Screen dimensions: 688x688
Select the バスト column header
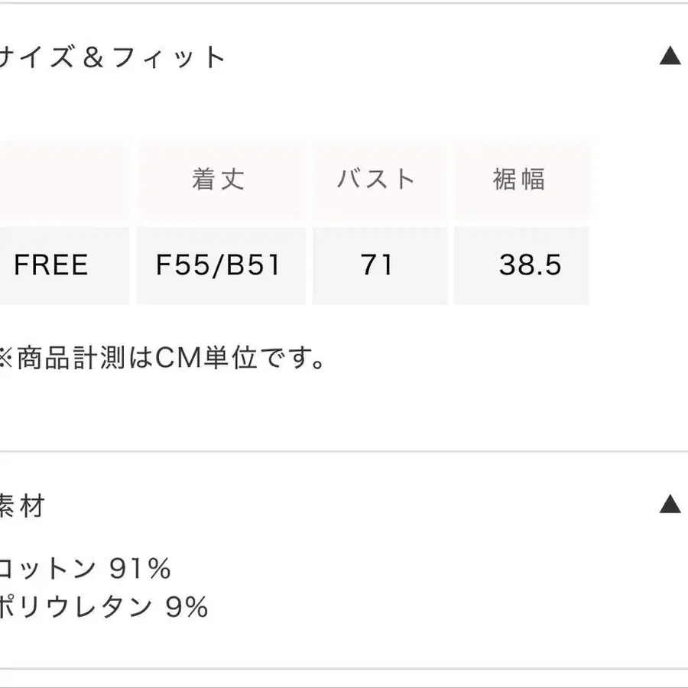[375, 179]
